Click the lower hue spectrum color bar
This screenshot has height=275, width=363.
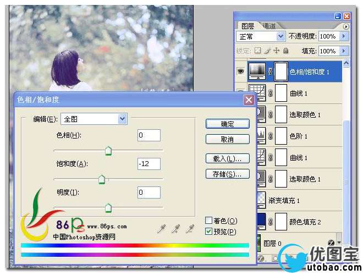point(135,255)
